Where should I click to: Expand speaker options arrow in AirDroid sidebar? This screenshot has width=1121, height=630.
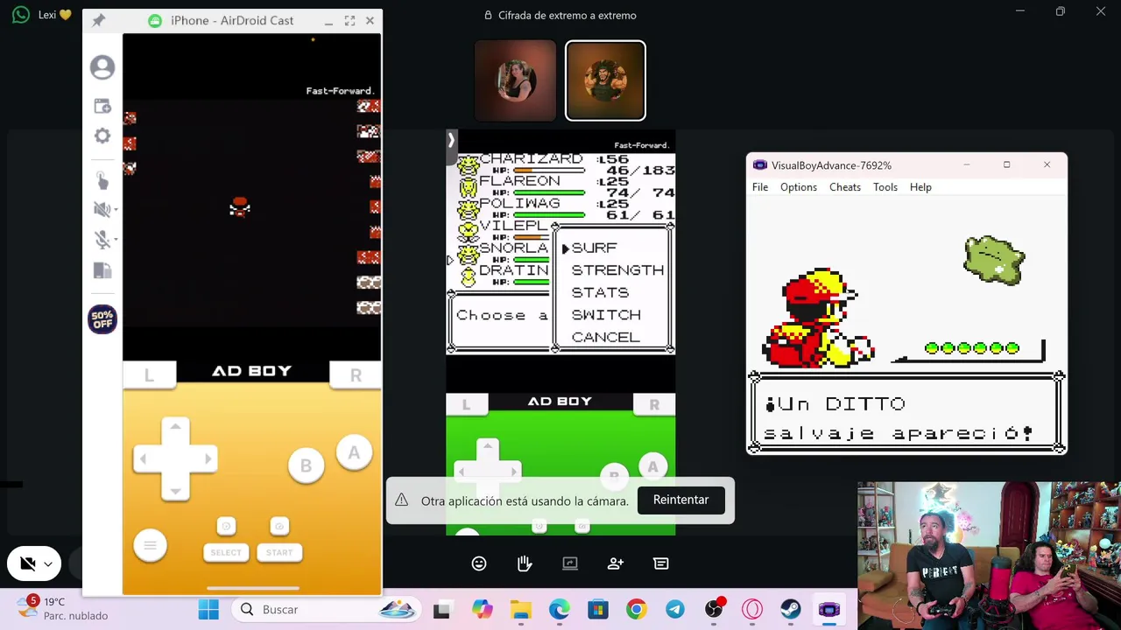pyautogui.click(x=116, y=210)
